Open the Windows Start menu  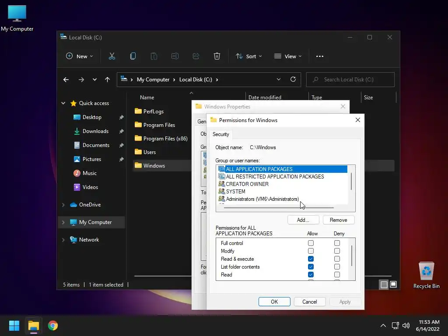point(14,325)
